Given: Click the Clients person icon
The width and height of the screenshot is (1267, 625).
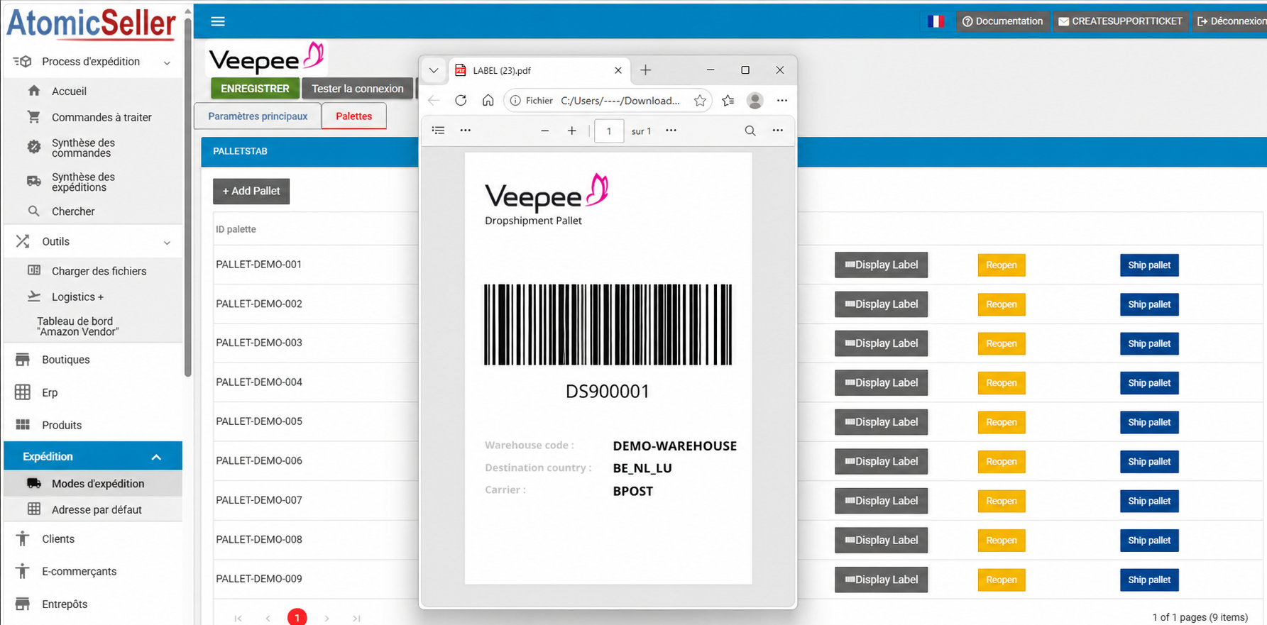Looking at the screenshot, I should coord(23,538).
